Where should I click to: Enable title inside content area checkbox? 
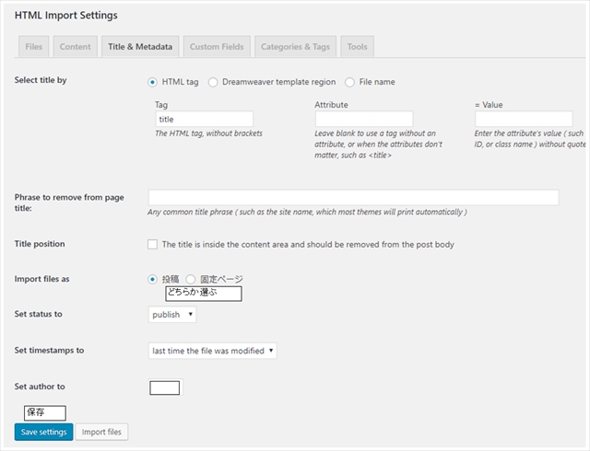pos(153,245)
